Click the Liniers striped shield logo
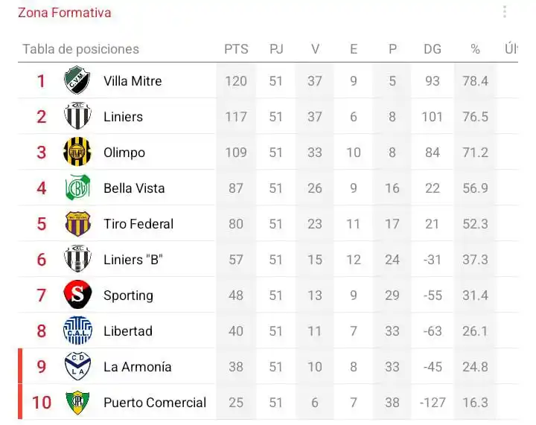Screen dimensions: 536x425 77,116
